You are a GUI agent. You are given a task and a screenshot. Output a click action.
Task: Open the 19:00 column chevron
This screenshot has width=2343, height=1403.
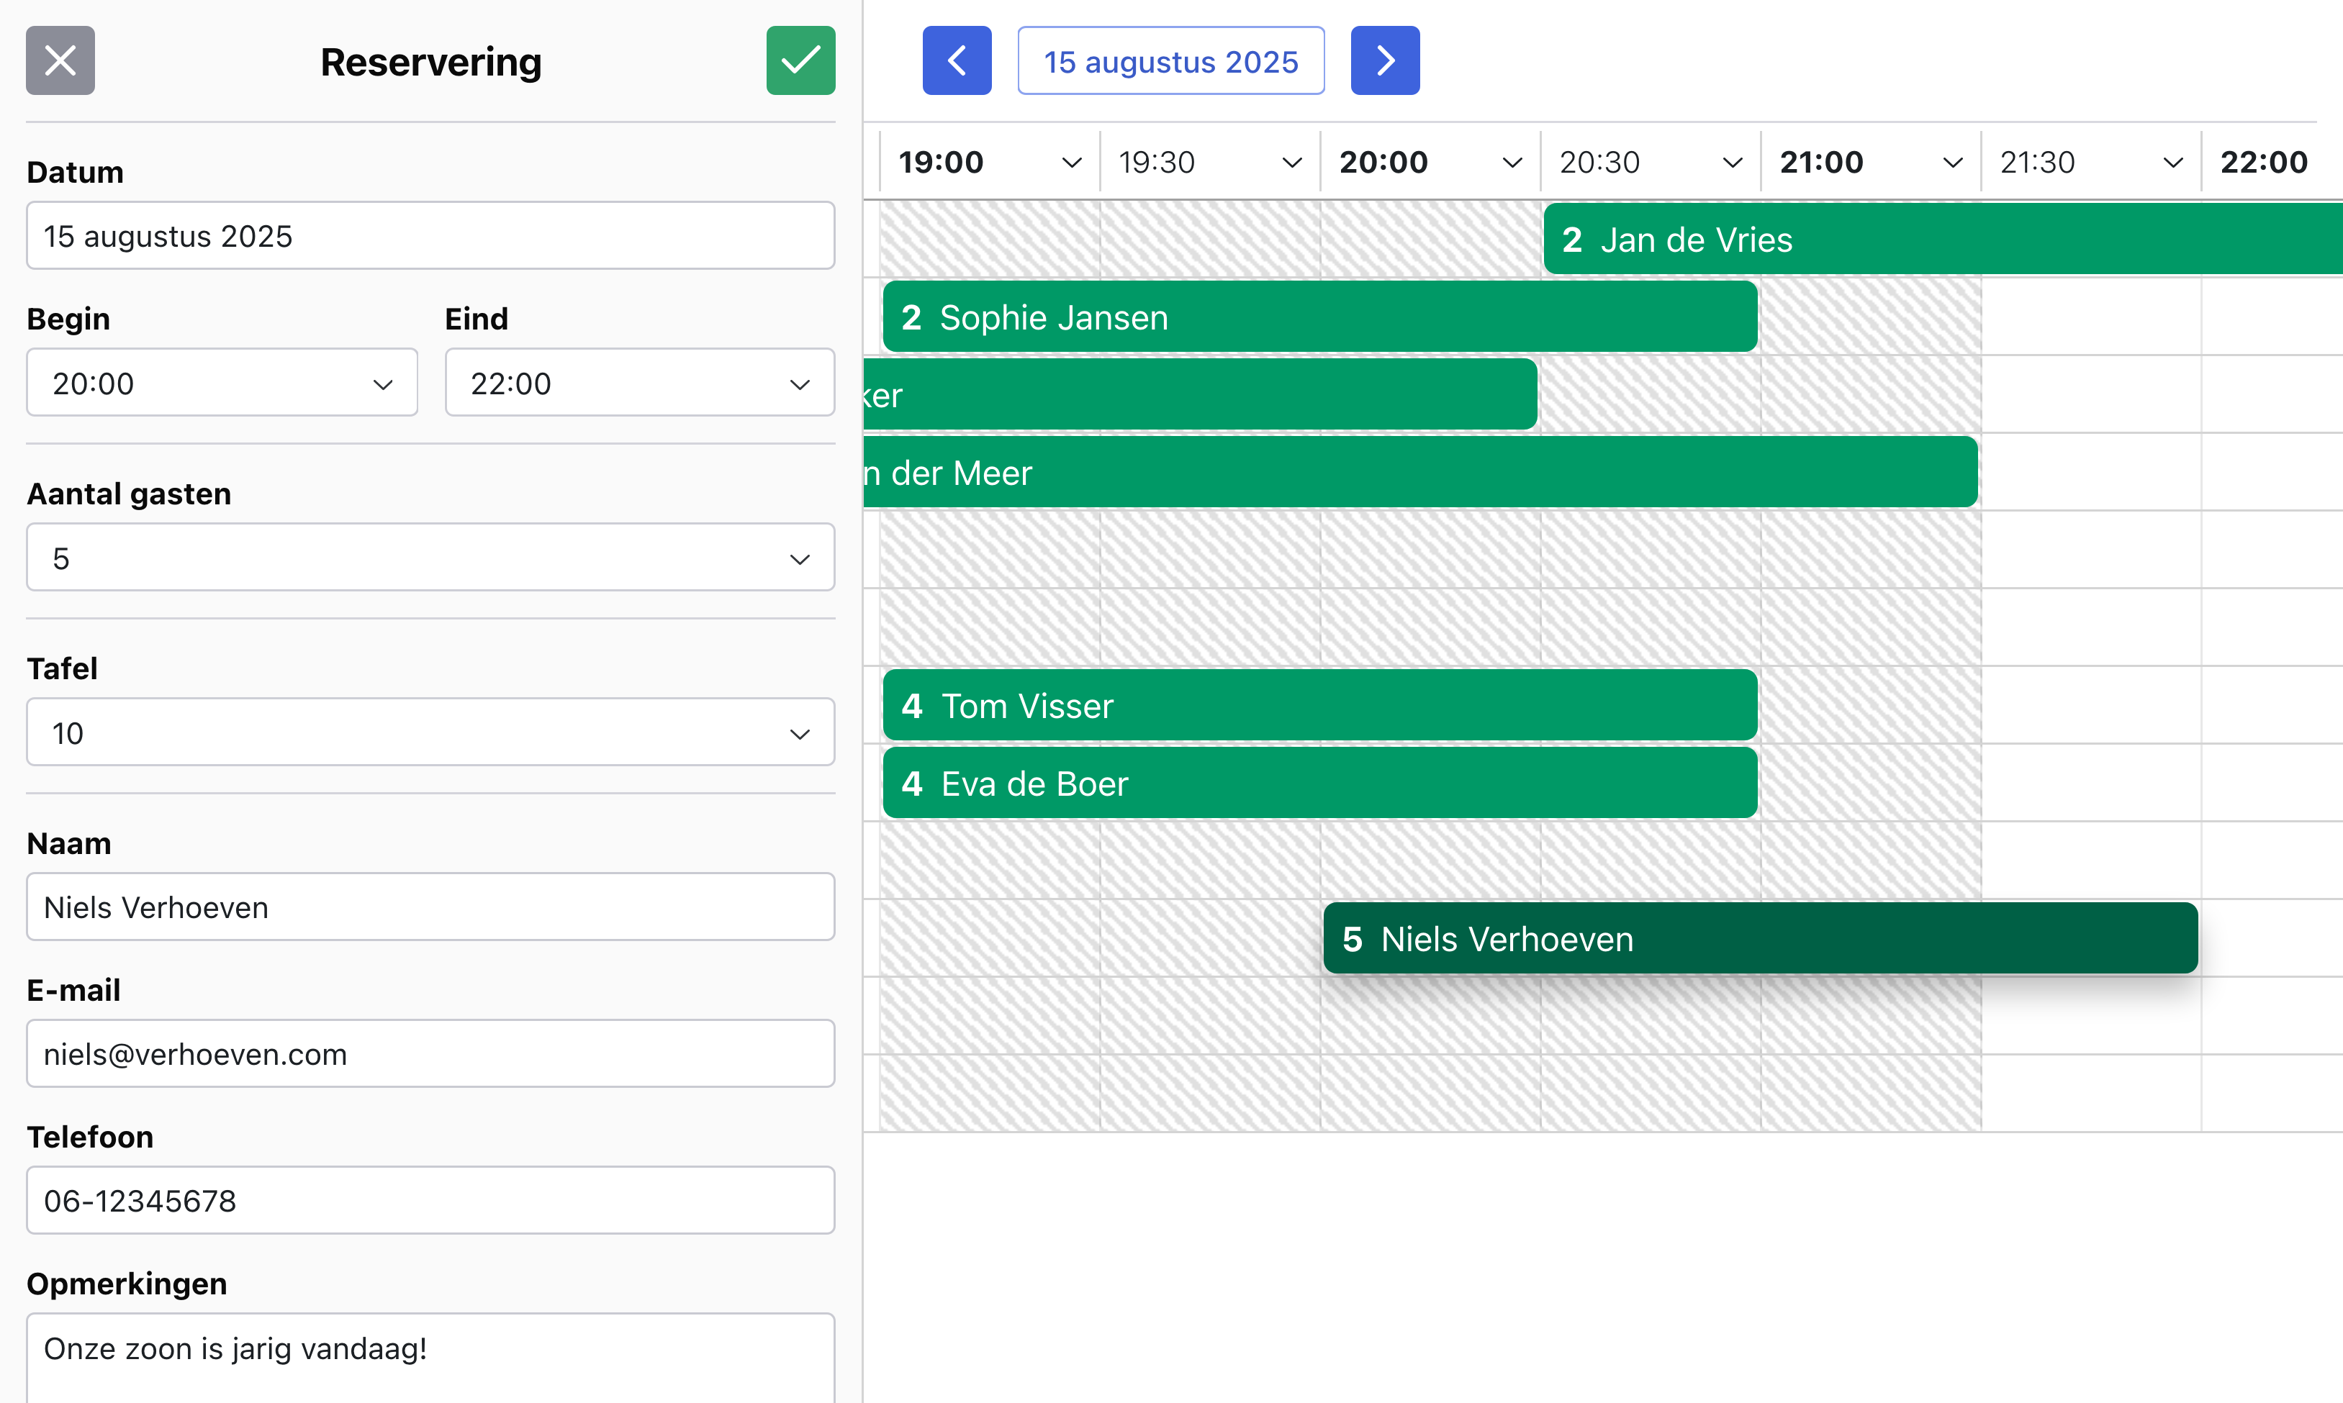tap(1071, 163)
